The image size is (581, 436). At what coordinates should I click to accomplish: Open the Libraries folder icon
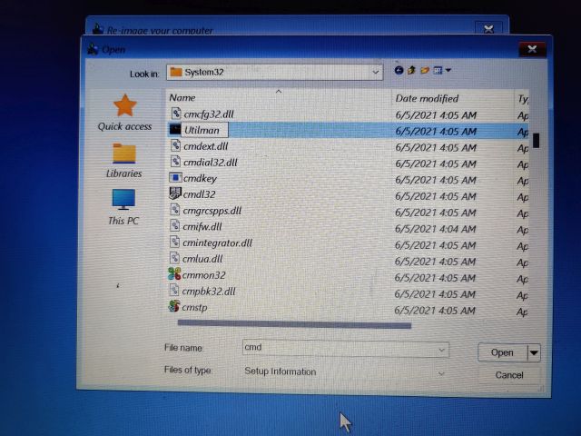click(x=124, y=154)
